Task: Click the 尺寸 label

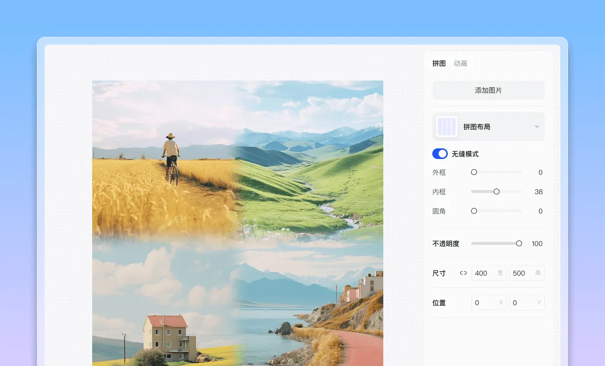Action: (439, 273)
